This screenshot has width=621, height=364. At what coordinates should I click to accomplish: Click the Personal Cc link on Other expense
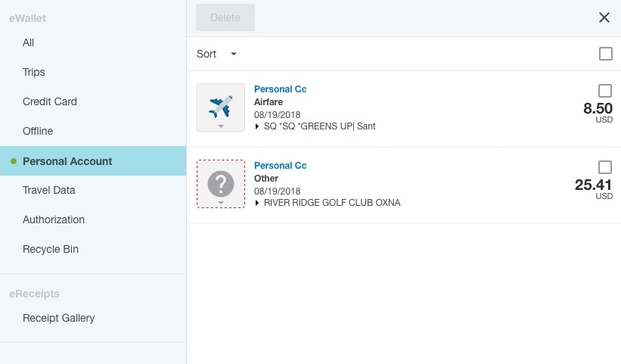tap(280, 166)
